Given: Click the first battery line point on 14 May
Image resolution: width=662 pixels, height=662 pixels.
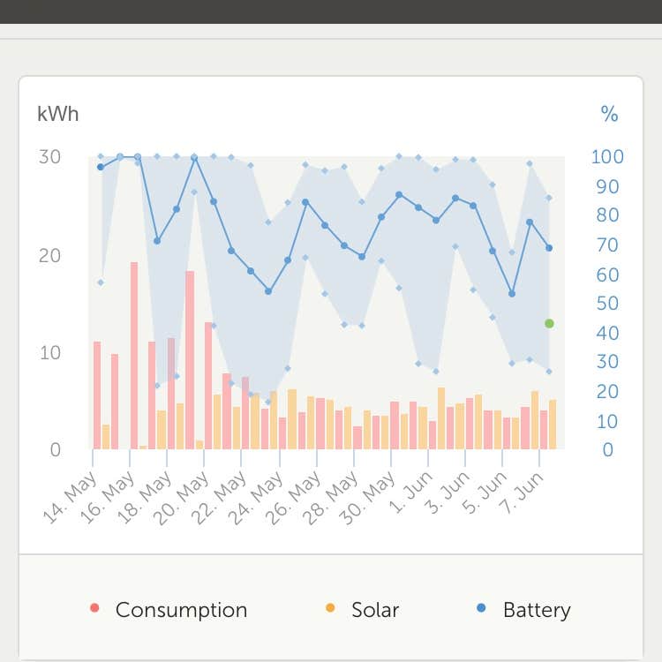Looking at the screenshot, I should 101,167.
